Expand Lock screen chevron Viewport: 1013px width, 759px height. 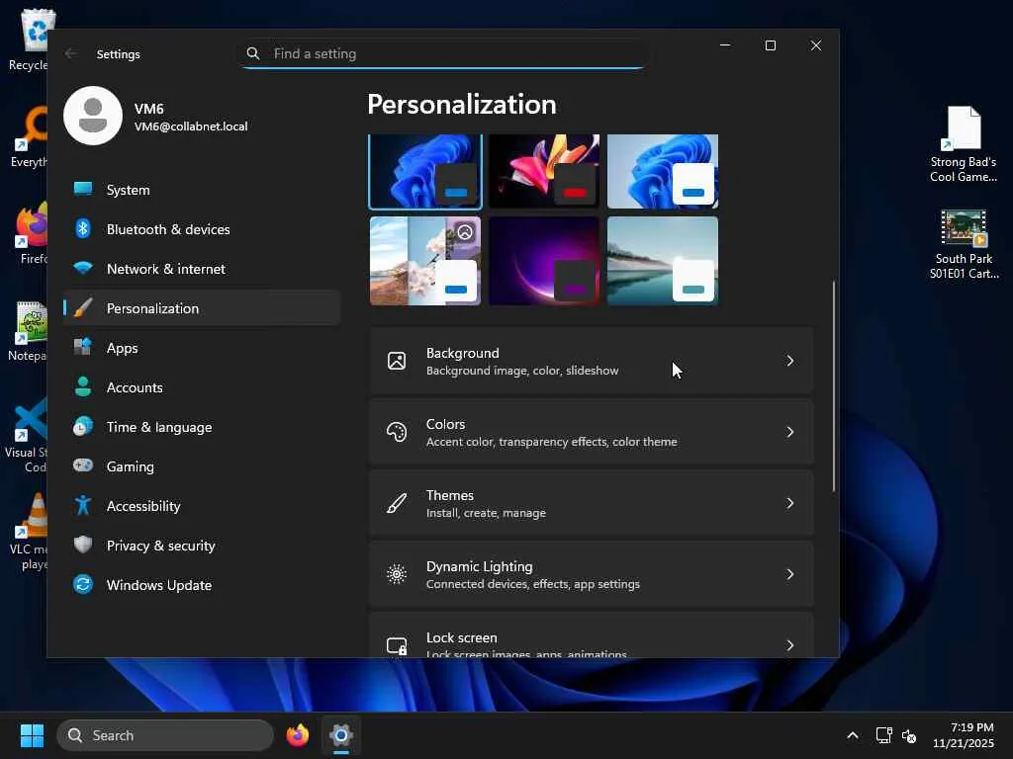coord(789,645)
